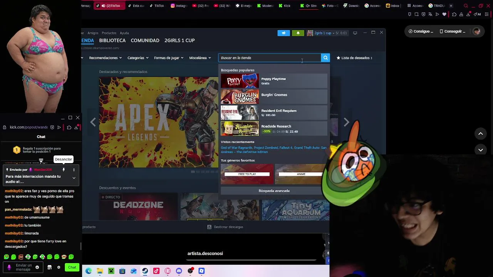Open pinned message three-dot options

[74, 170]
